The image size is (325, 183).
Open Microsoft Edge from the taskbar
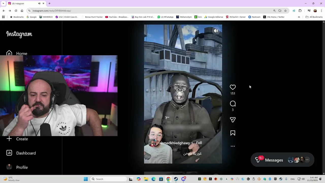[x=153, y=179]
